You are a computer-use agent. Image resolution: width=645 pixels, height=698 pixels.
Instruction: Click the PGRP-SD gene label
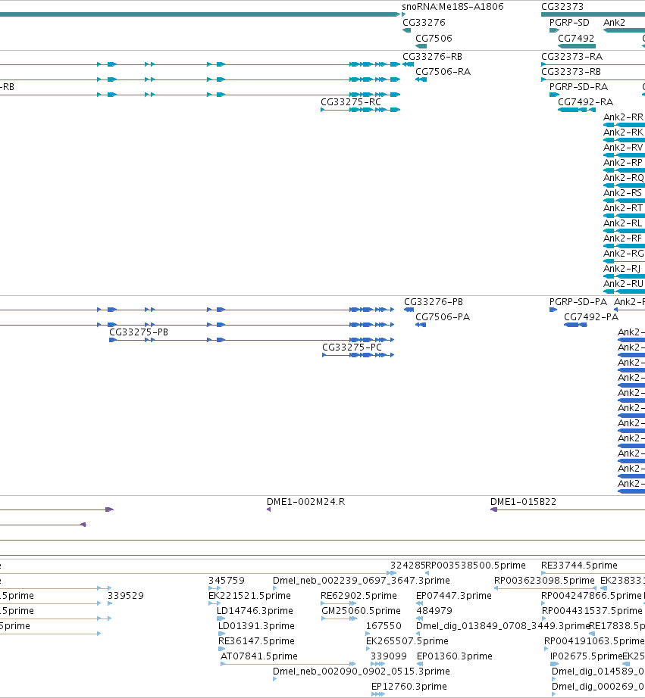tap(569, 23)
